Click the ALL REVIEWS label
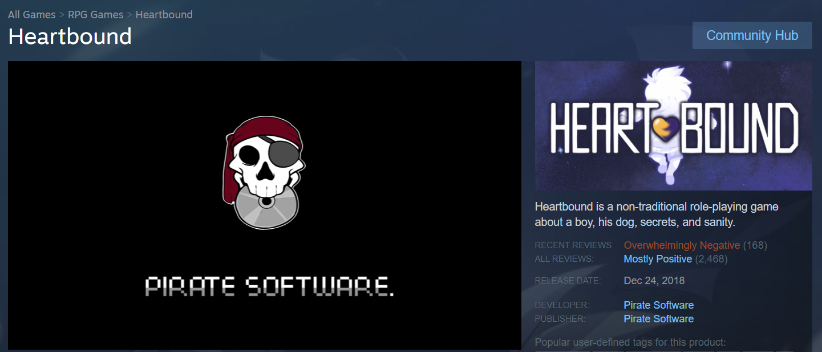 (x=564, y=259)
